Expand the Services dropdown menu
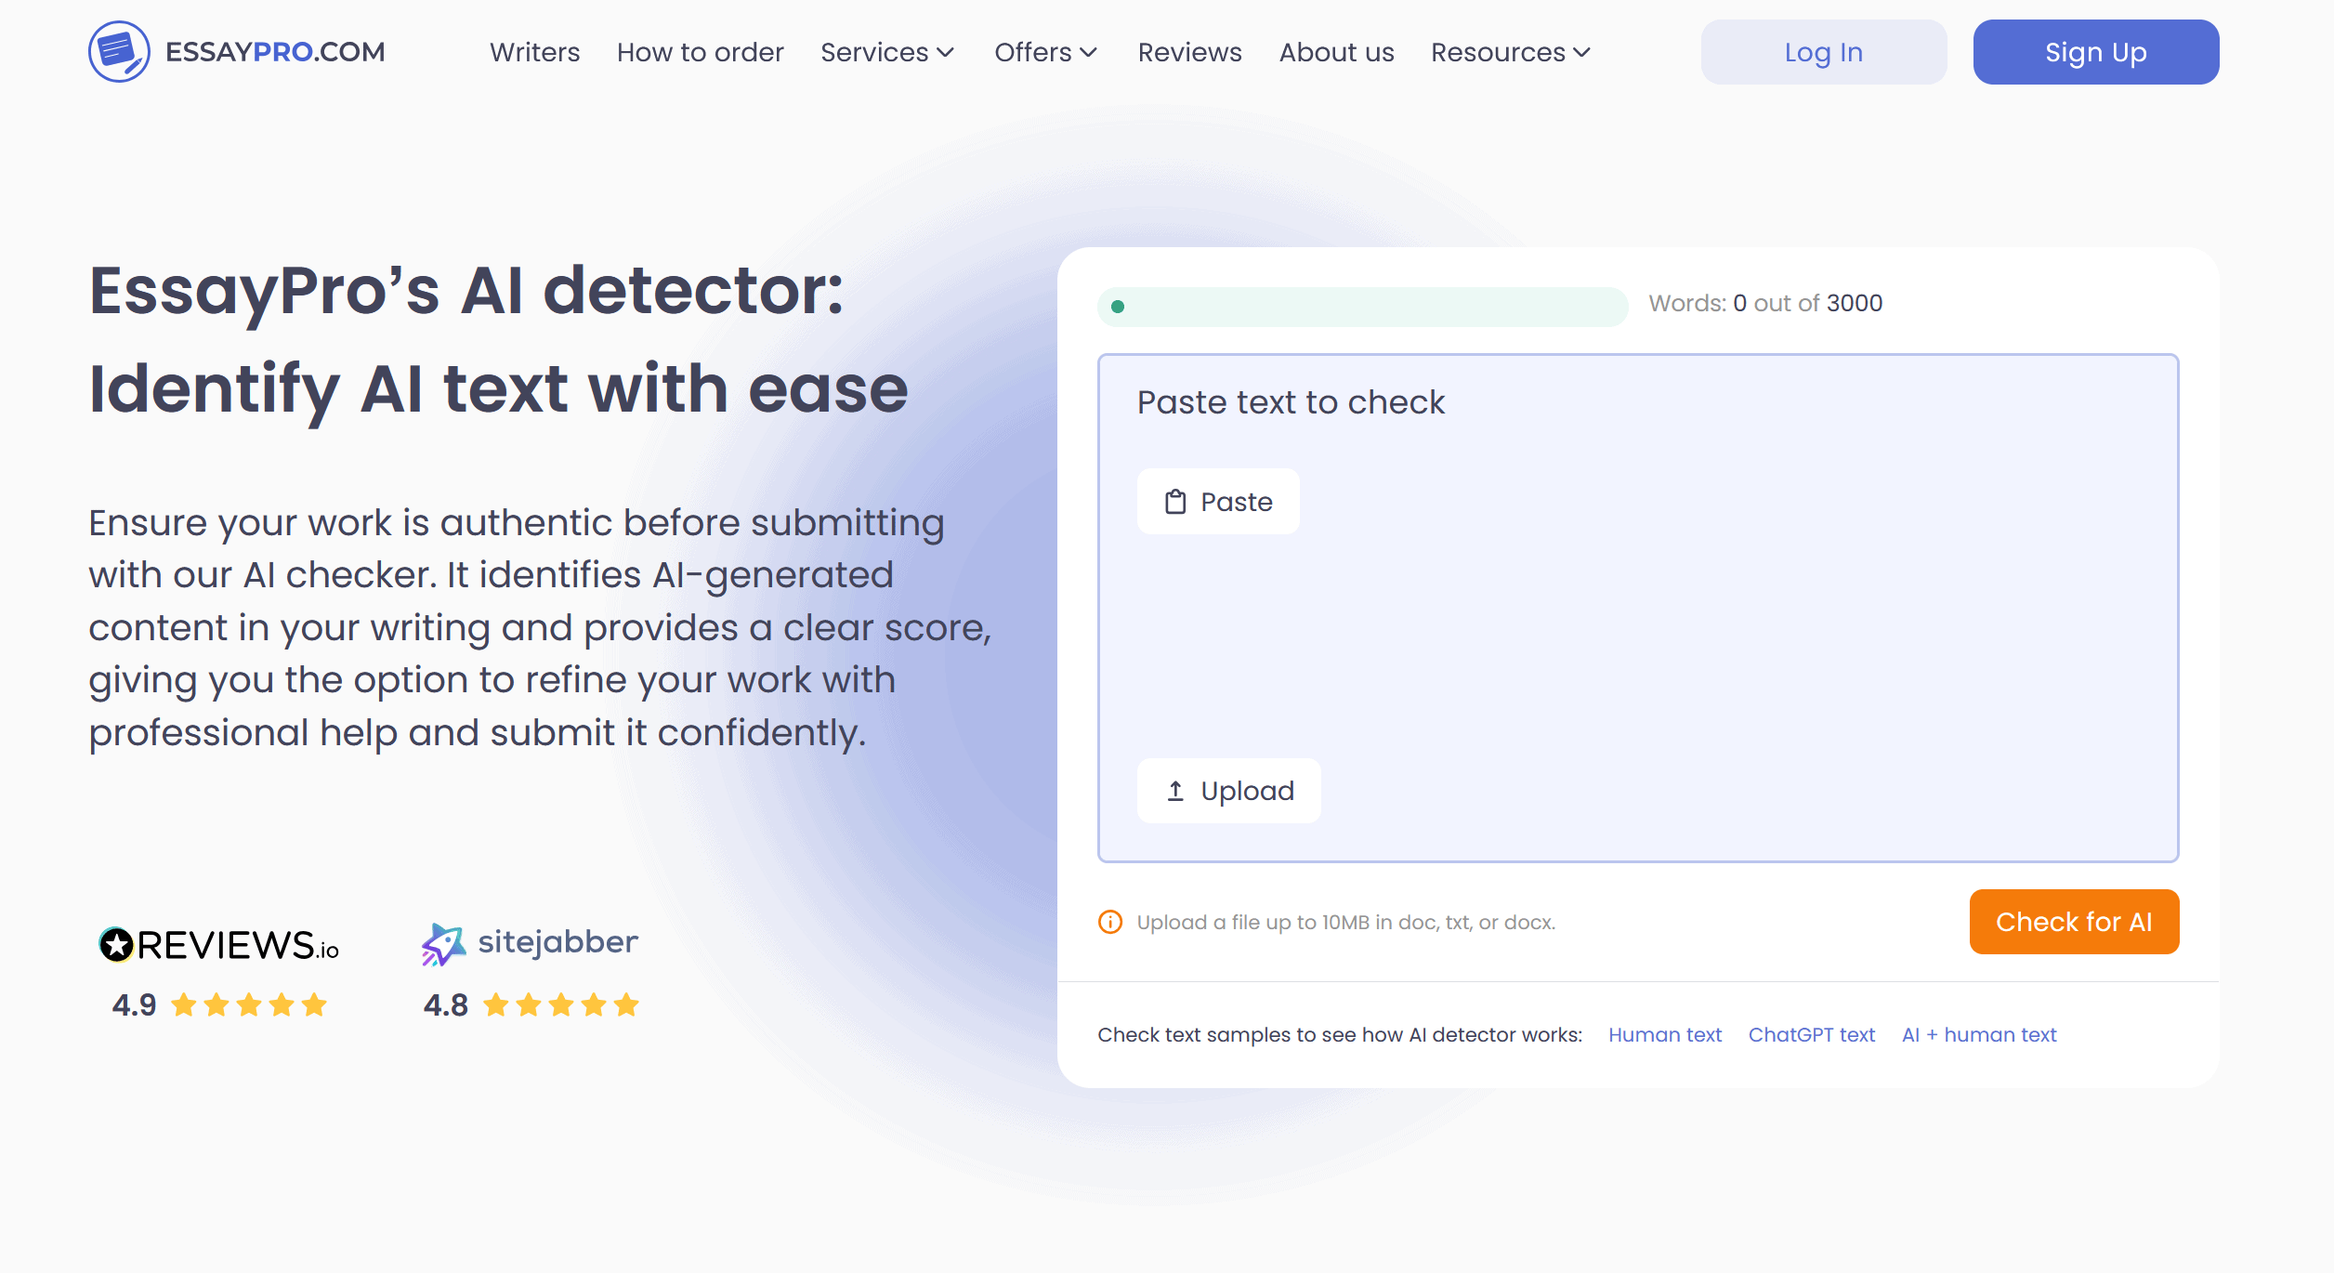2334x1273 pixels. (x=887, y=52)
